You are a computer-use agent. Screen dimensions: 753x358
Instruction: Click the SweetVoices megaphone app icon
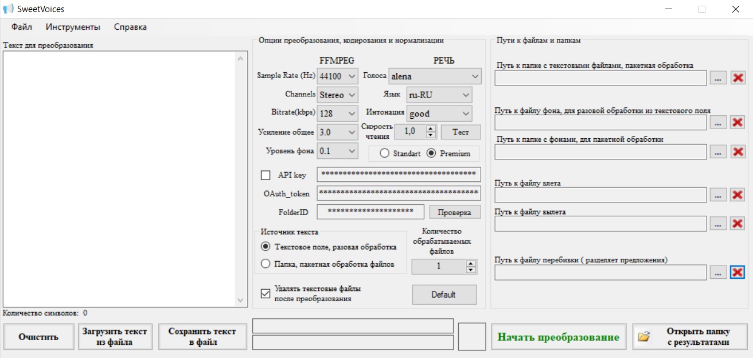pos(8,9)
